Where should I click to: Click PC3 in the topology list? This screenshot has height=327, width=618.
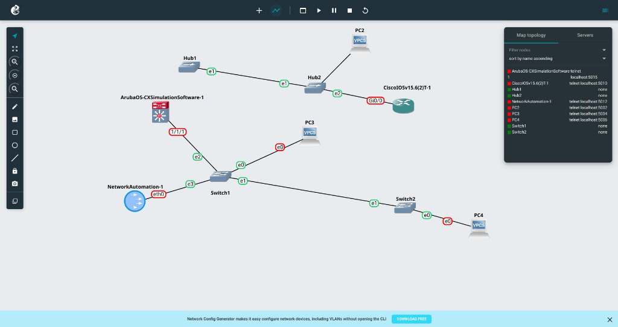[515, 114]
